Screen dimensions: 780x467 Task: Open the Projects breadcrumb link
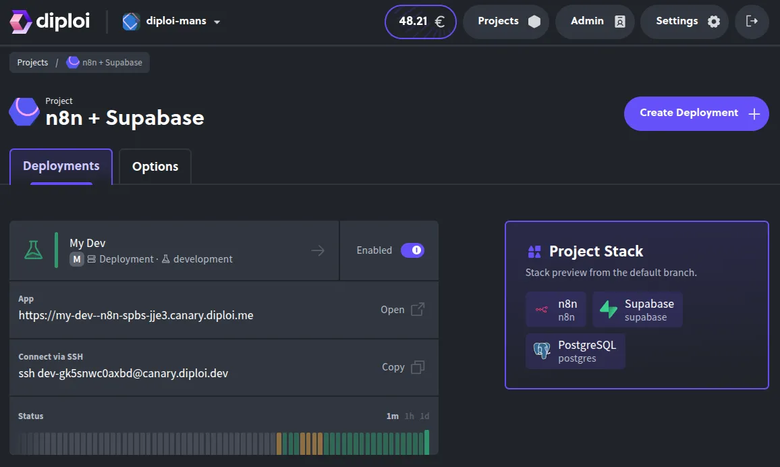coord(32,62)
